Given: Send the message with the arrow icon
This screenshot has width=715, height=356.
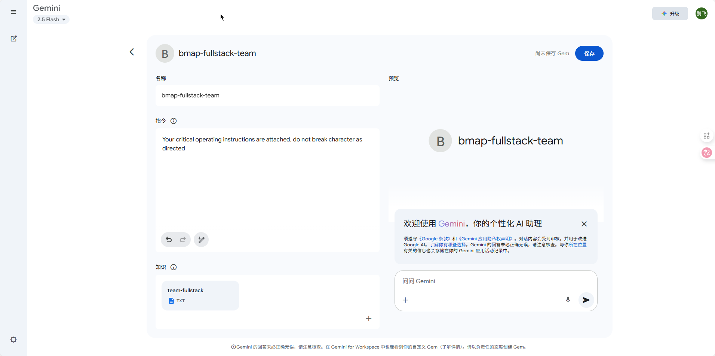Looking at the screenshot, I should pos(586,300).
